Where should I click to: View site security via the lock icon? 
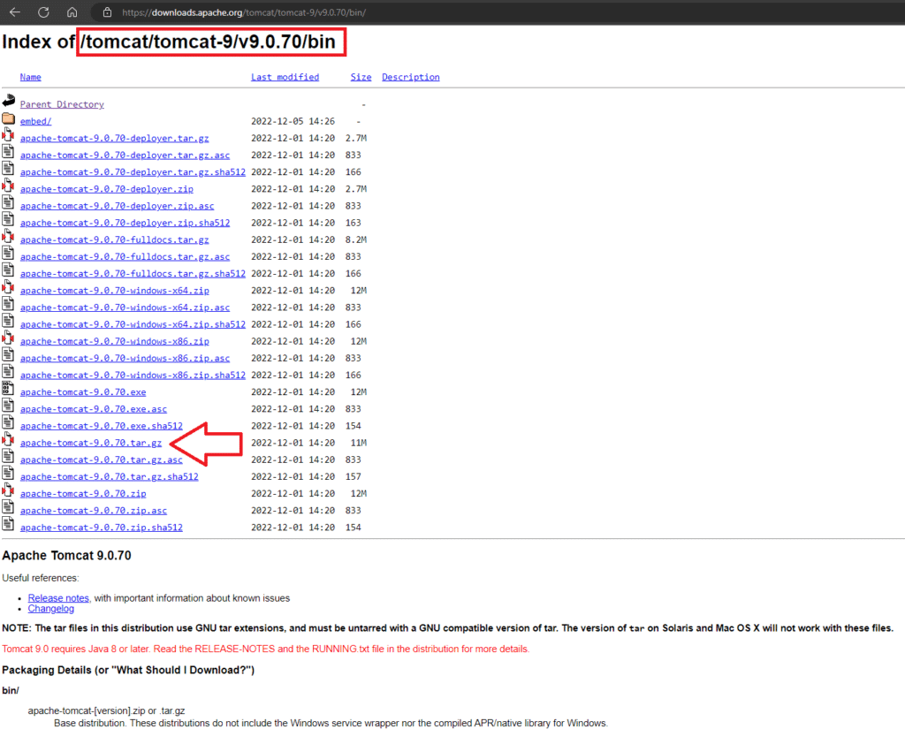coord(107,12)
